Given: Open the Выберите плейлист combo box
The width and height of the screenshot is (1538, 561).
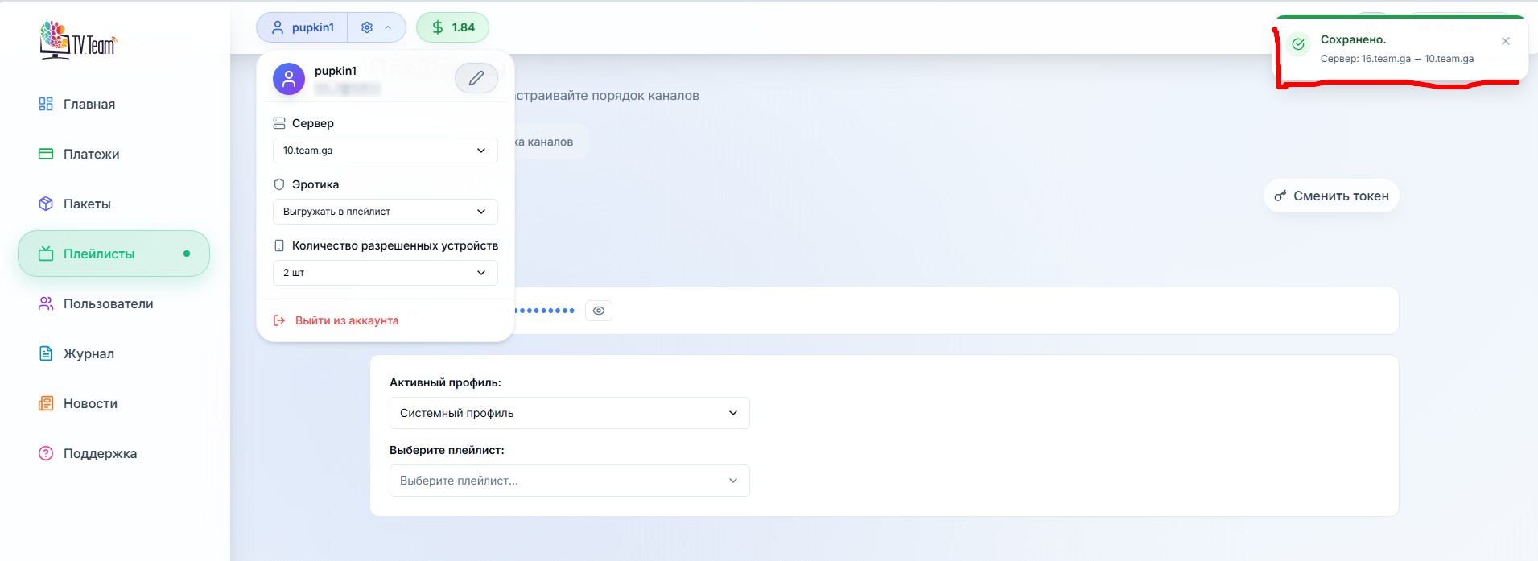Looking at the screenshot, I should (x=569, y=481).
